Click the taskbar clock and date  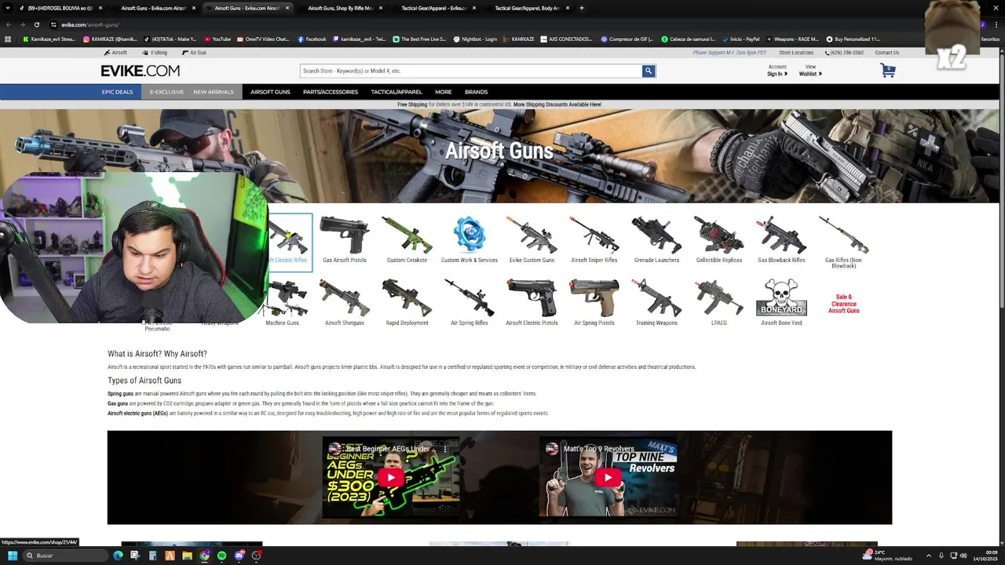[x=987, y=556]
